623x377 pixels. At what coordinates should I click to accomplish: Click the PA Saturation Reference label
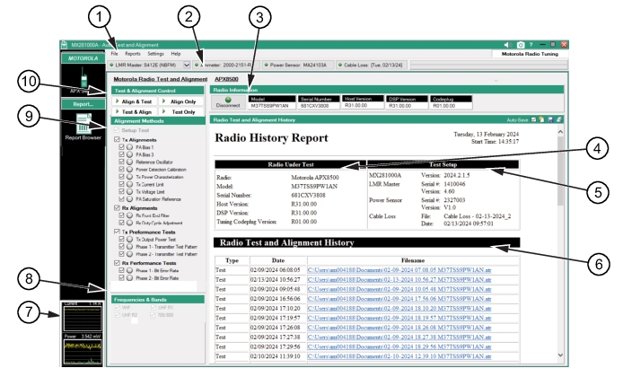(x=158, y=199)
